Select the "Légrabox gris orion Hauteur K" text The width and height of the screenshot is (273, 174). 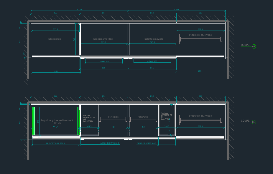55,120
